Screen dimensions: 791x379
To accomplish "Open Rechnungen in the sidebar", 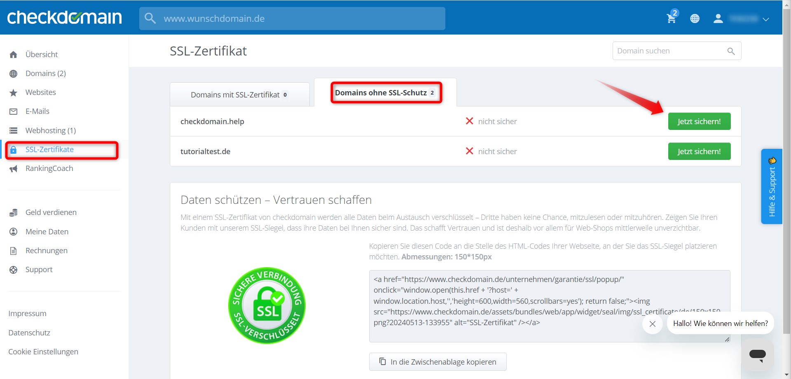I will tap(47, 250).
